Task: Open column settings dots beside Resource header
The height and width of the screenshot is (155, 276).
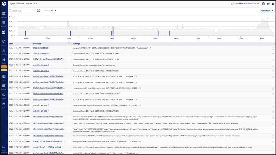Action: tap(69, 43)
